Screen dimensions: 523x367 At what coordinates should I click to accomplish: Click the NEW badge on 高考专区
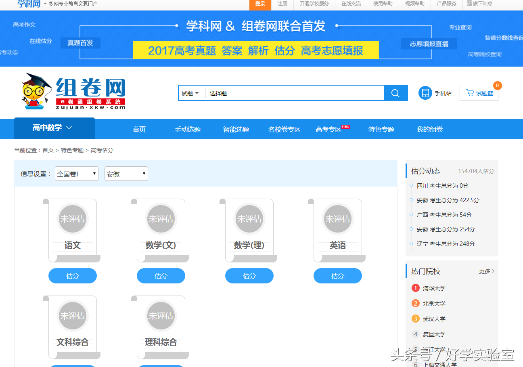coord(345,126)
